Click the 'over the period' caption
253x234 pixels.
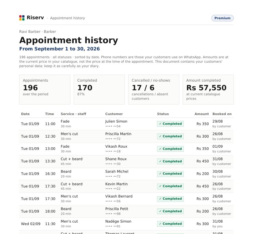click(x=36, y=94)
